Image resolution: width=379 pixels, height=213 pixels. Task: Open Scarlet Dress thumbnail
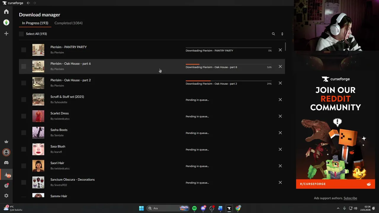pyautogui.click(x=38, y=116)
